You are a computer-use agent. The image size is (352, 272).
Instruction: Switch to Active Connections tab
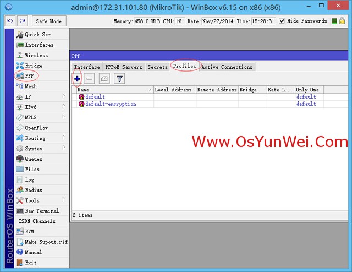pyautogui.click(x=227, y=67)
